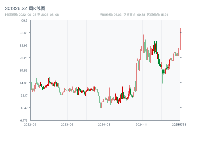
Task: Click the 32.17 y-axis label
Action: [x=24, y=95]
